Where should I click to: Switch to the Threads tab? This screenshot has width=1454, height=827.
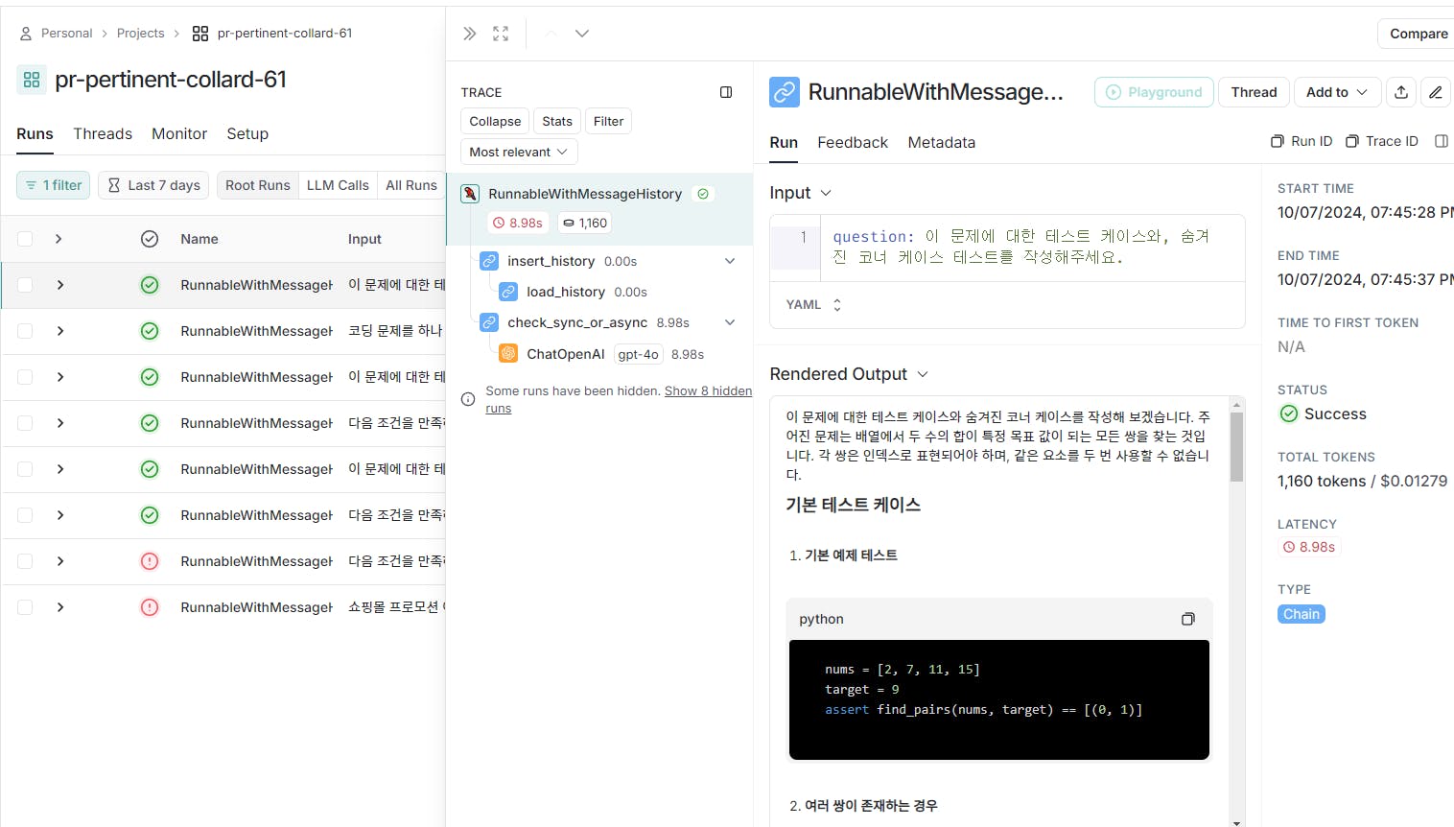[103, 133]
